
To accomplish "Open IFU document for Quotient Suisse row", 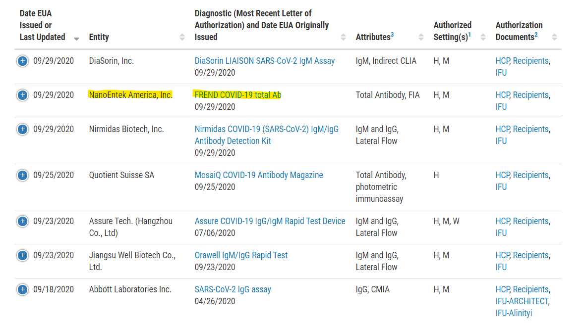I will [501, 187].
